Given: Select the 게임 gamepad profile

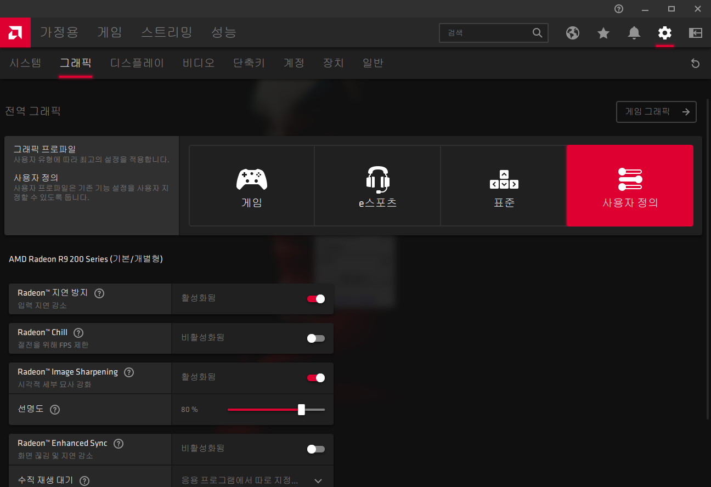Looking at the screenshot, I should (252, 186).
